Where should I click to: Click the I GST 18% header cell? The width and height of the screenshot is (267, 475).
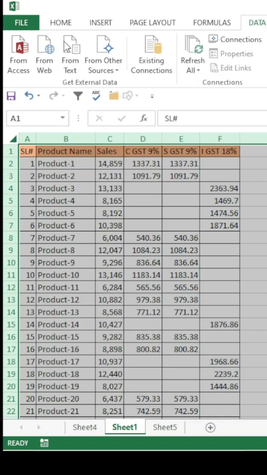[x=220, y=151]
